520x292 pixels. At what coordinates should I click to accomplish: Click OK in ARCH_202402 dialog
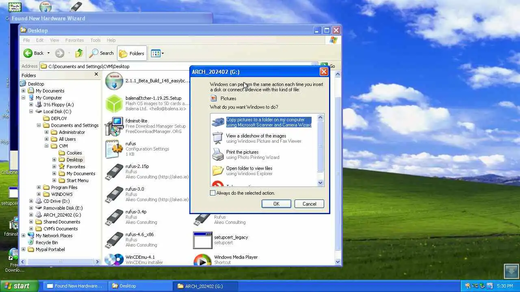(276, 204)
